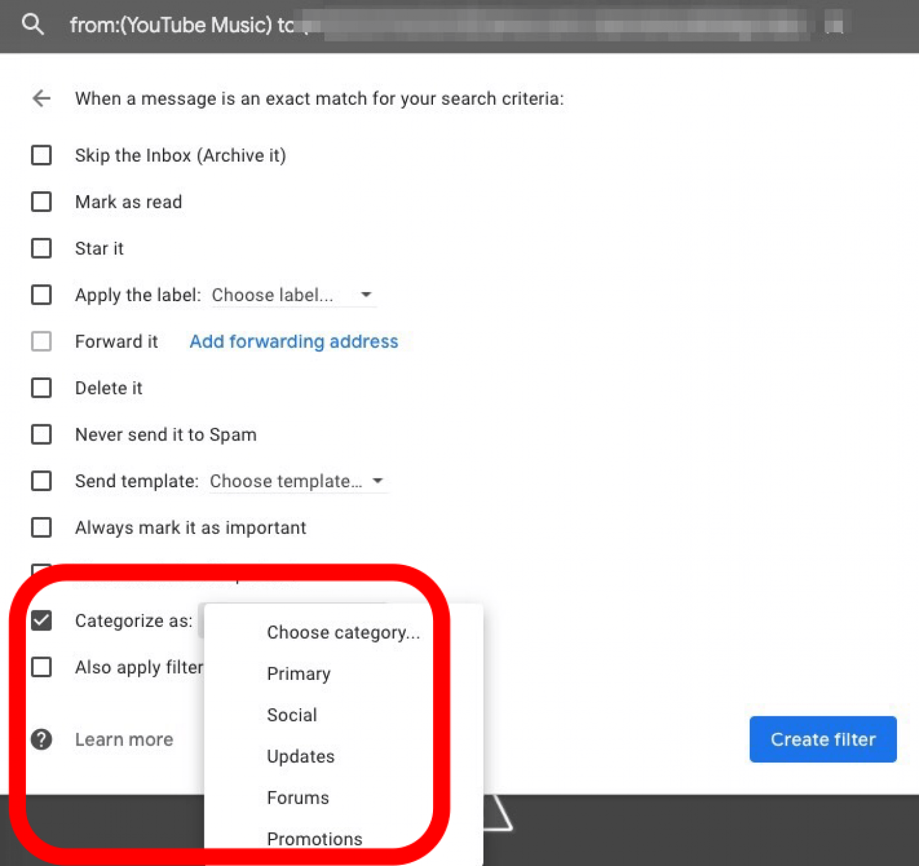Open the Choose category dropdown
The height and width of the screenshot is (866, 919).
(x=343, y=632)
